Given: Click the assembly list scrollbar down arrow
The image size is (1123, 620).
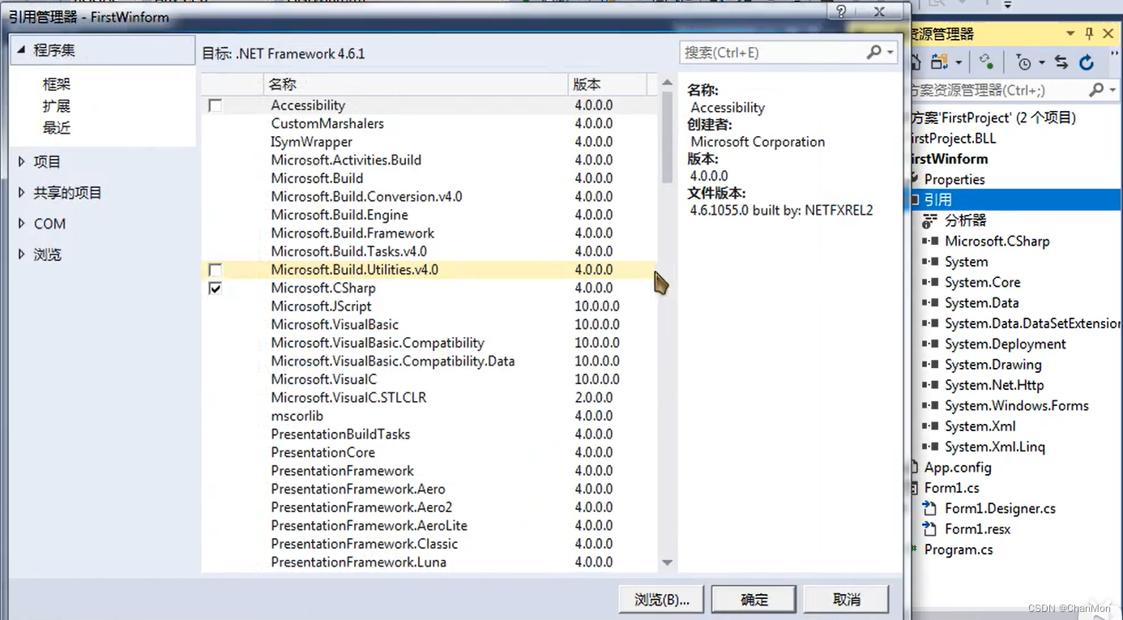Looking at the screenshot, I should (667, 562).
